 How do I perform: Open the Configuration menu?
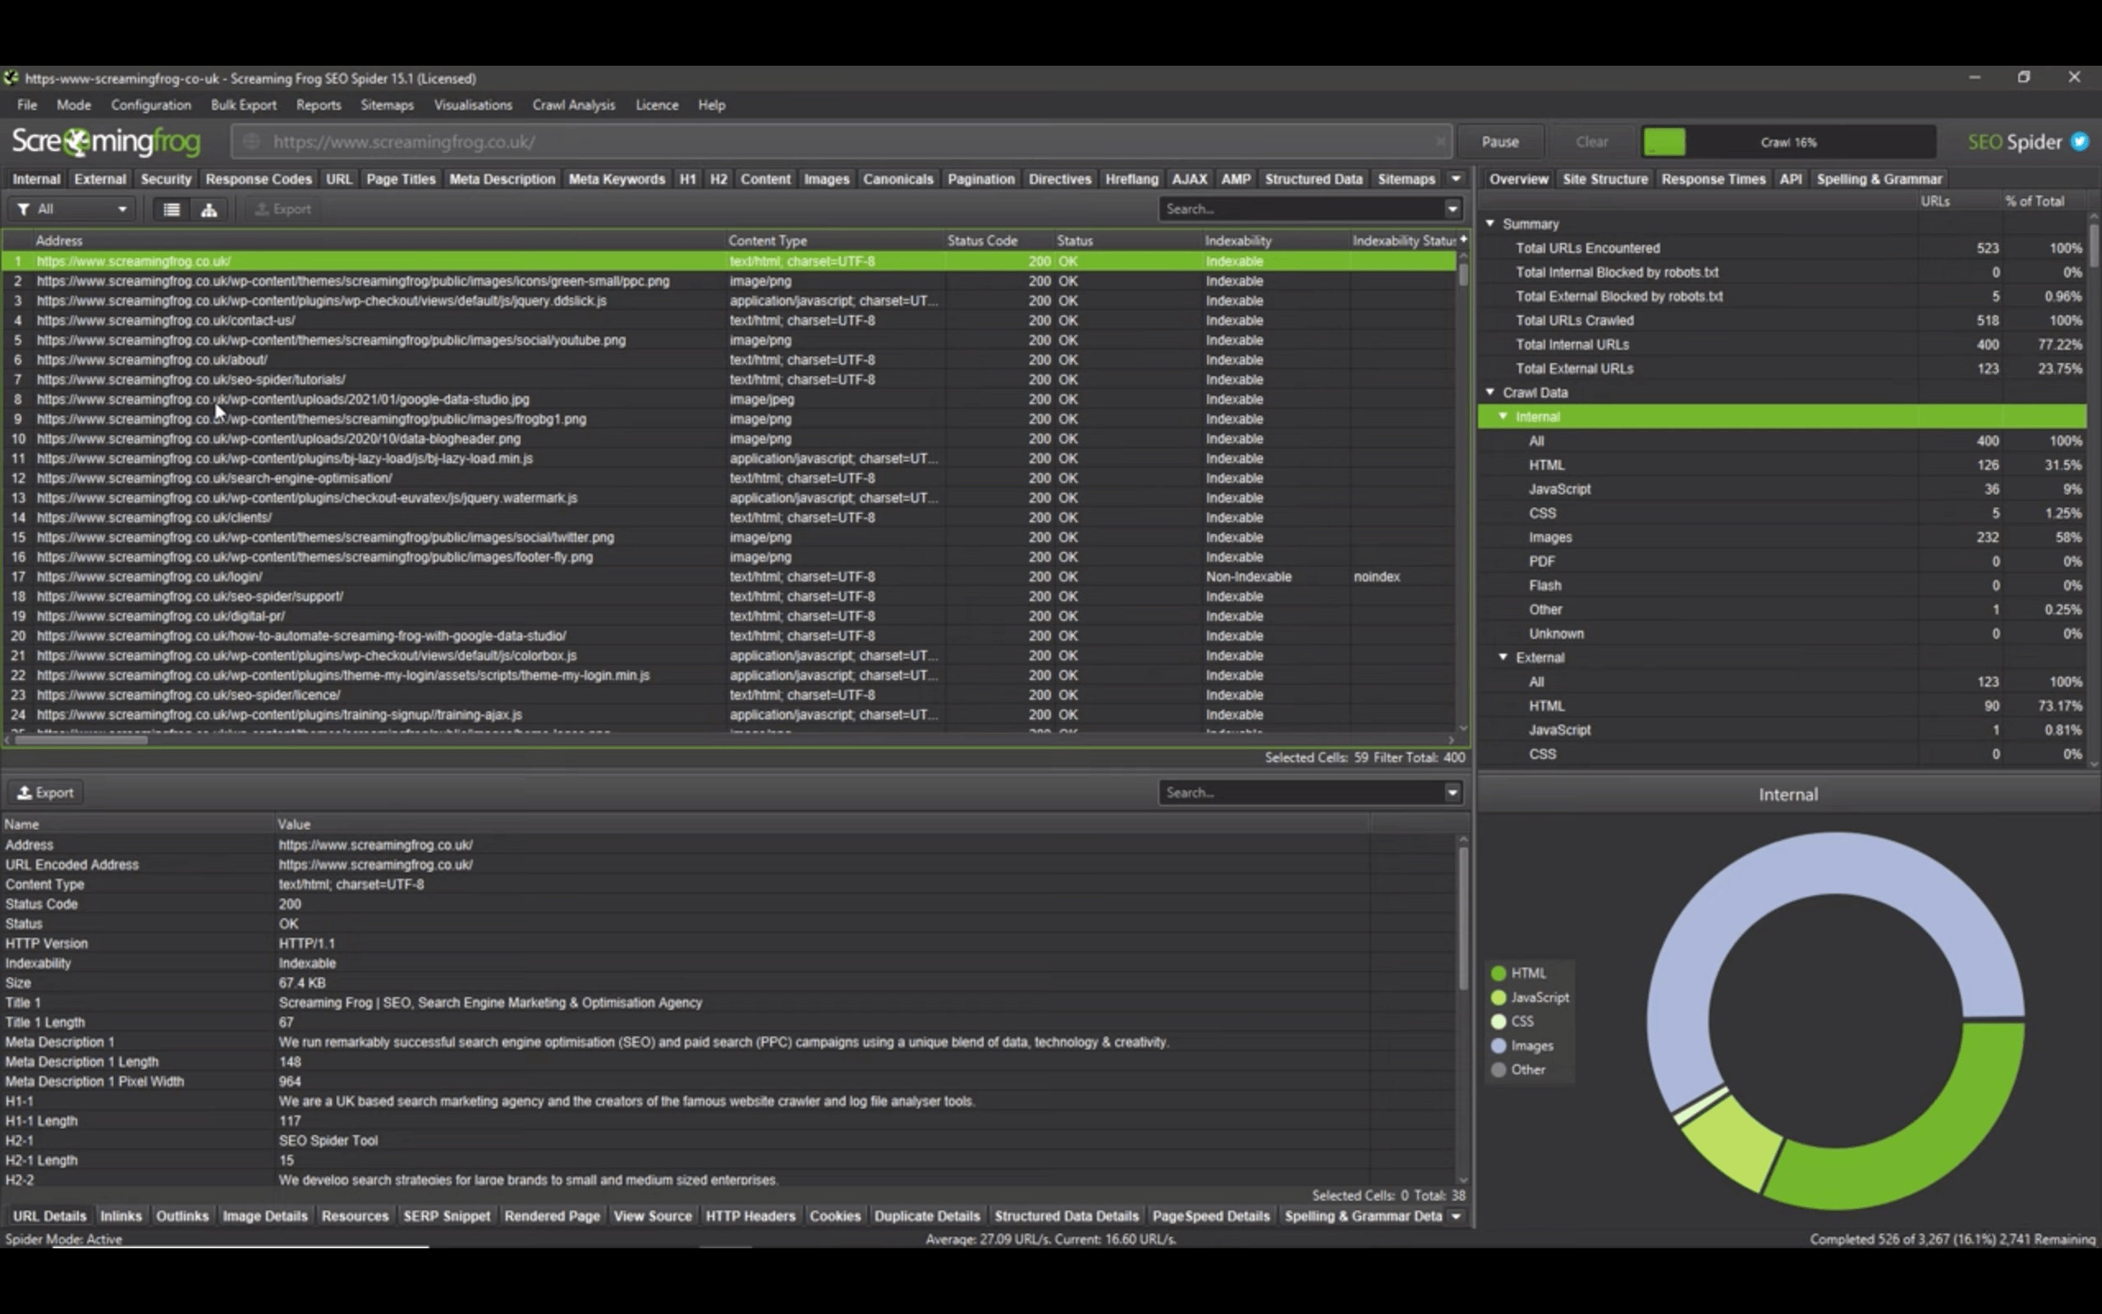[150, 104]
